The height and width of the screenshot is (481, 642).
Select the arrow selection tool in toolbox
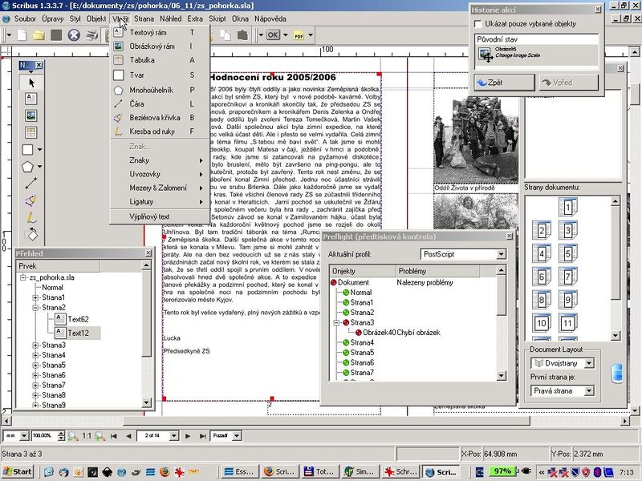click(31, 82)
